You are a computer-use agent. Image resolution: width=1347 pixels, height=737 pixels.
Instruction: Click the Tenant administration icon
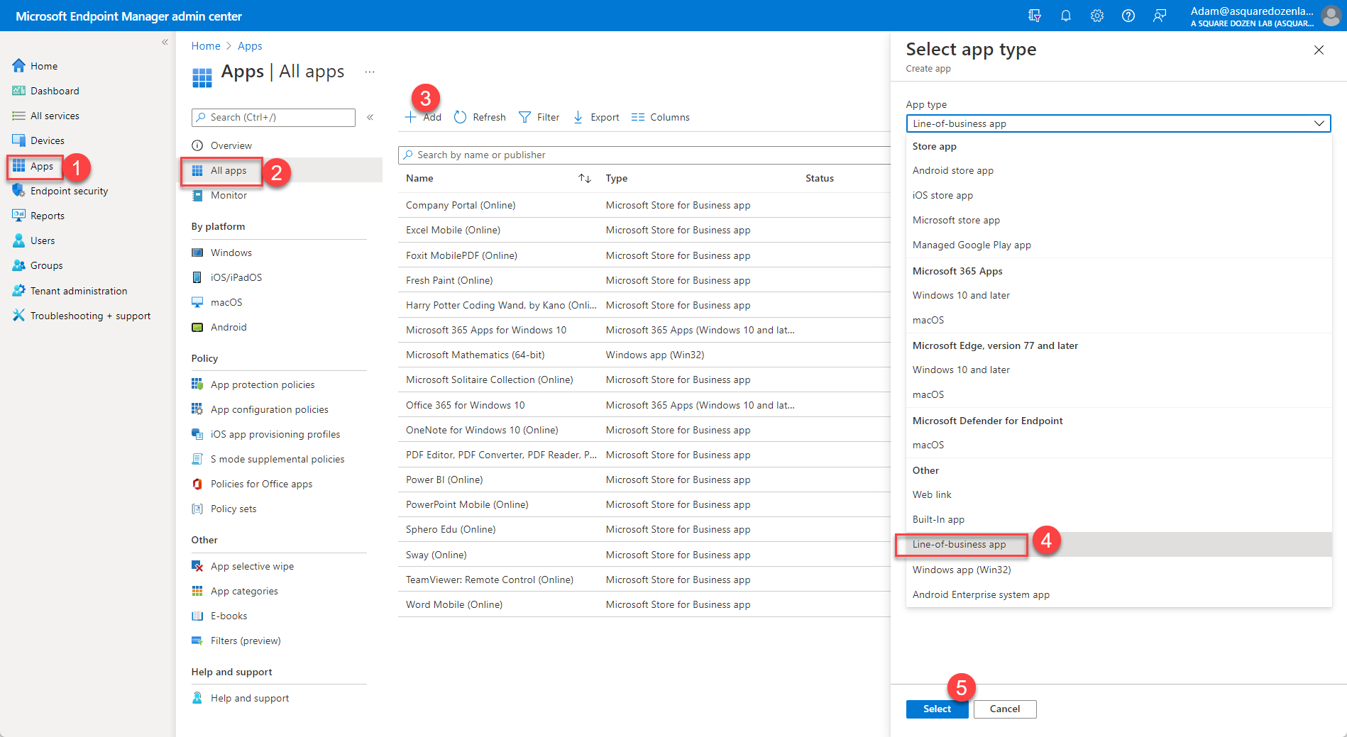[x=19, y=291]
